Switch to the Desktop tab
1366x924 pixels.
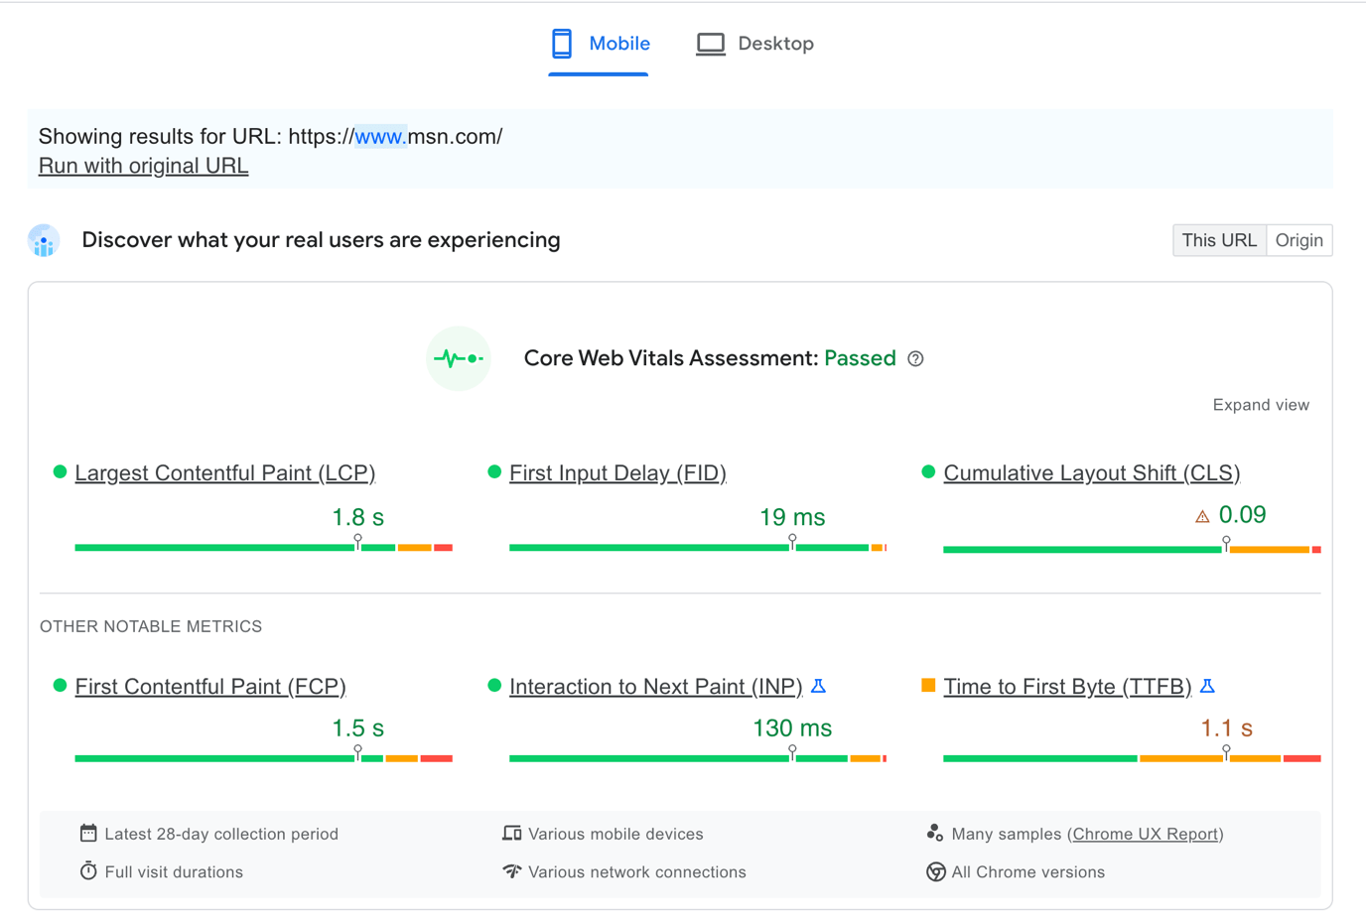754,44
